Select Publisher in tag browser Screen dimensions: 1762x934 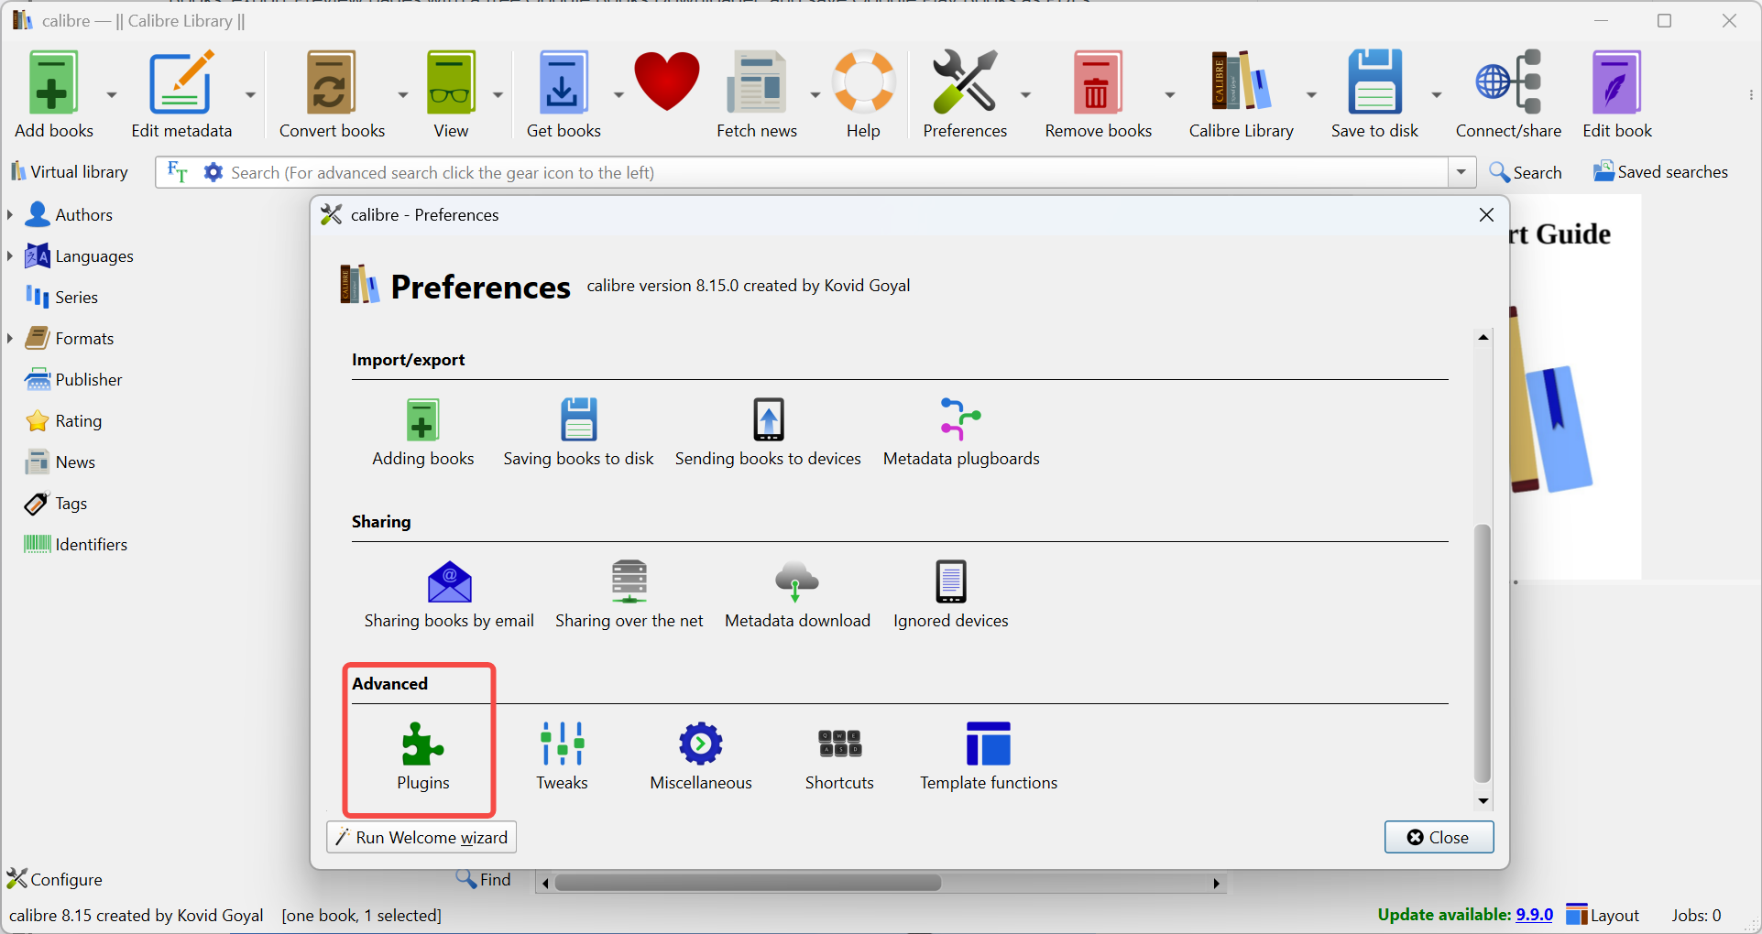[x=73, y=379]
